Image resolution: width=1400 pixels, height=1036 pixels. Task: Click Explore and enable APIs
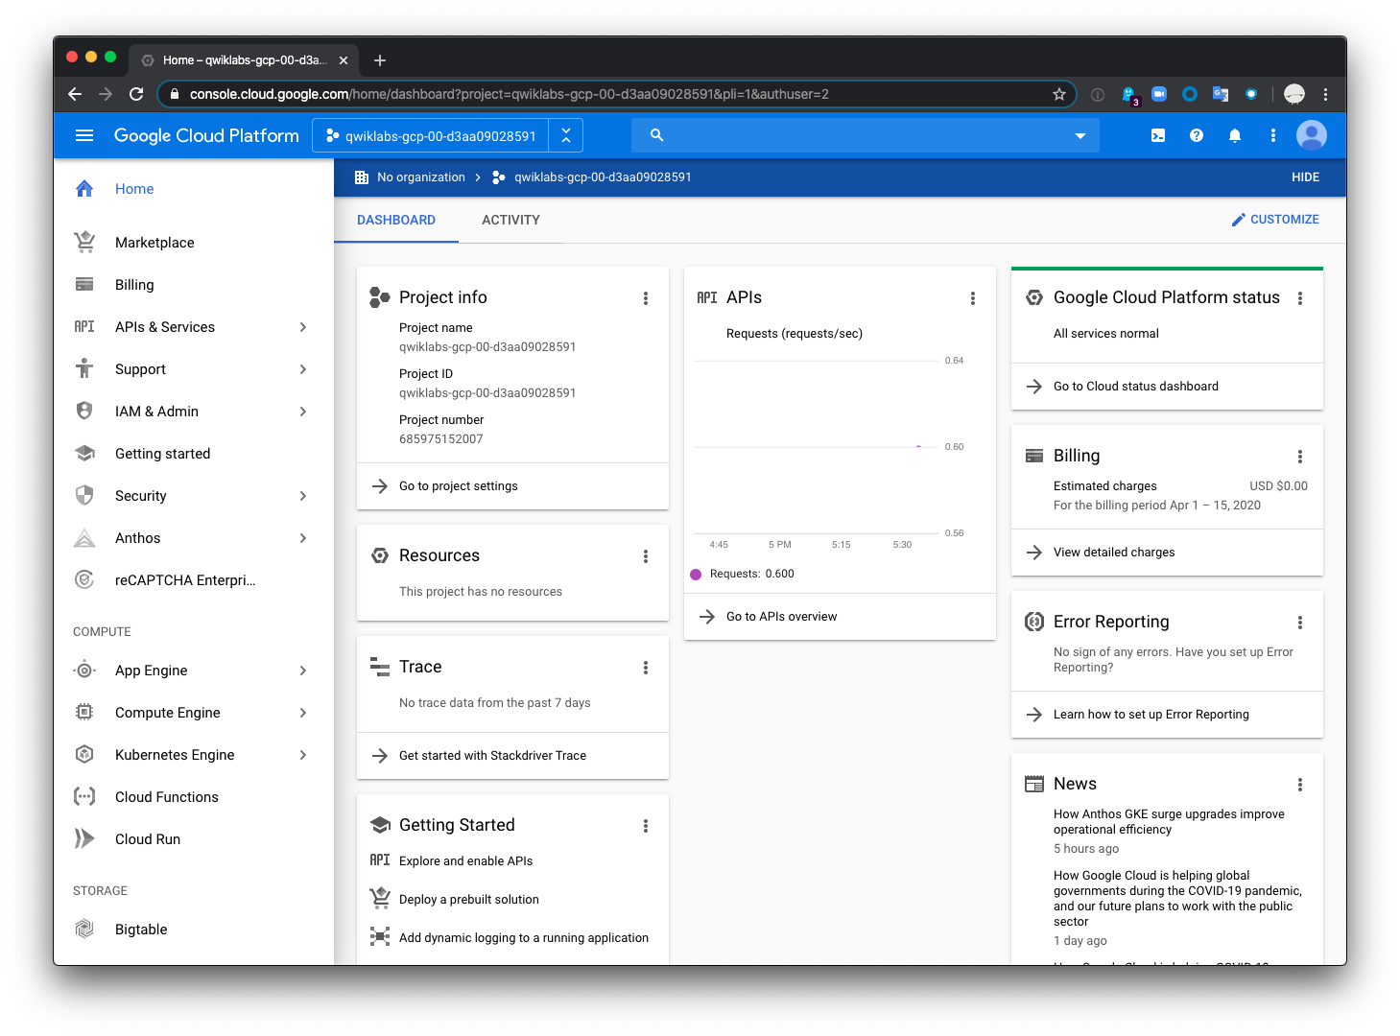pos(465,861)
